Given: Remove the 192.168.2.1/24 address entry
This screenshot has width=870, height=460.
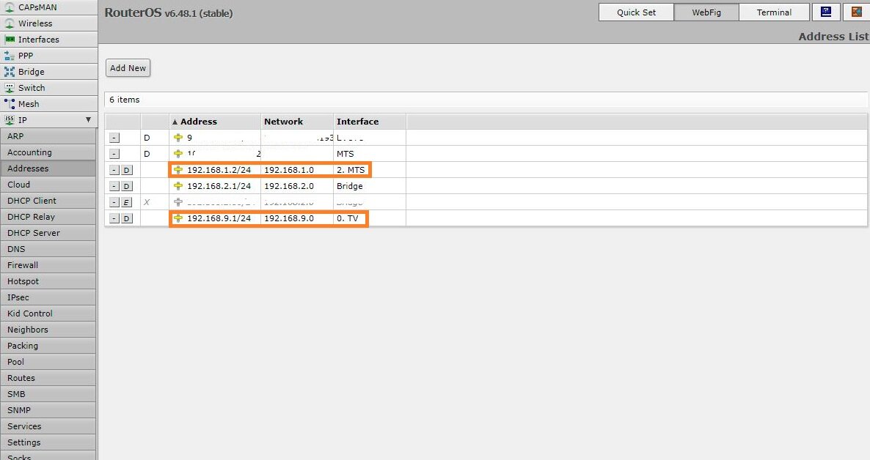Looking at the screenshot, I should coord(114,186).
